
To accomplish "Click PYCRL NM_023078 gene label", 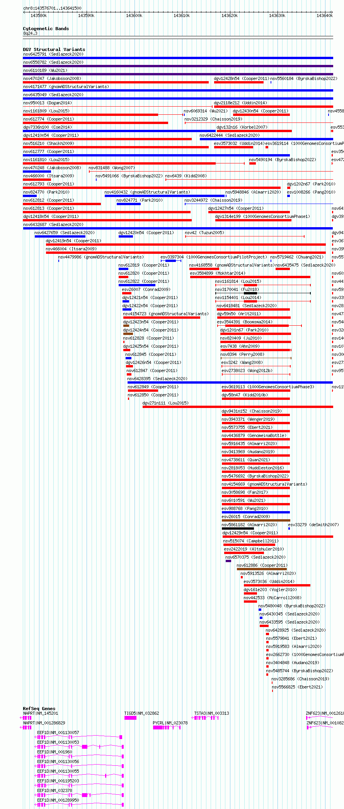I will coord(170,723).
